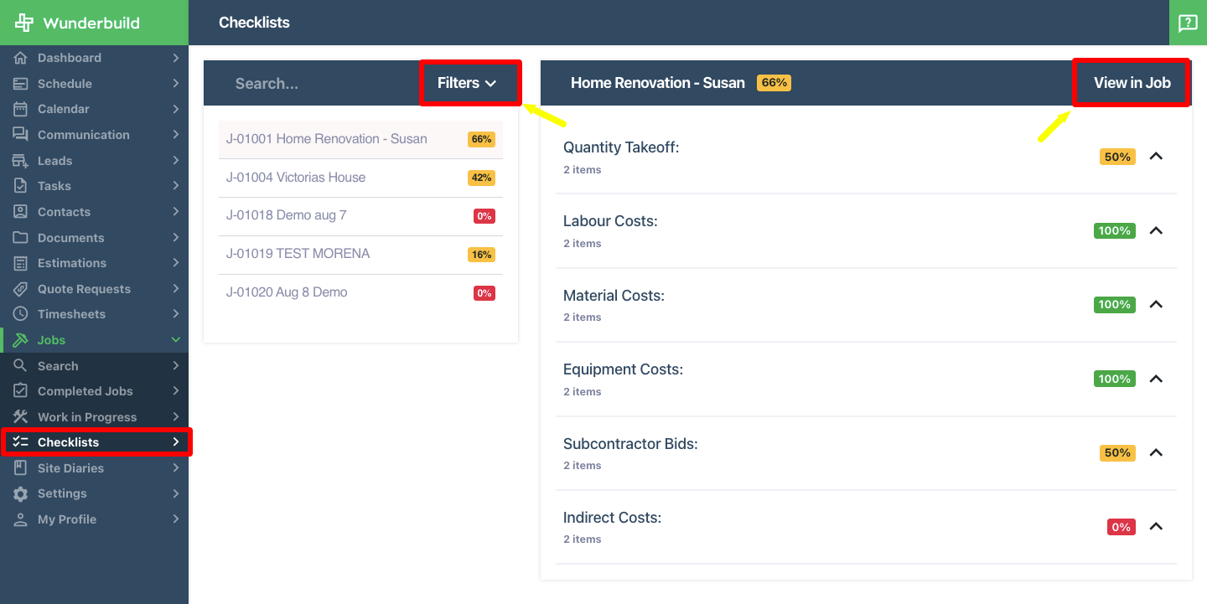
Task: Click the 16% badge on TEST MORENA
Action: click(481, 255)
